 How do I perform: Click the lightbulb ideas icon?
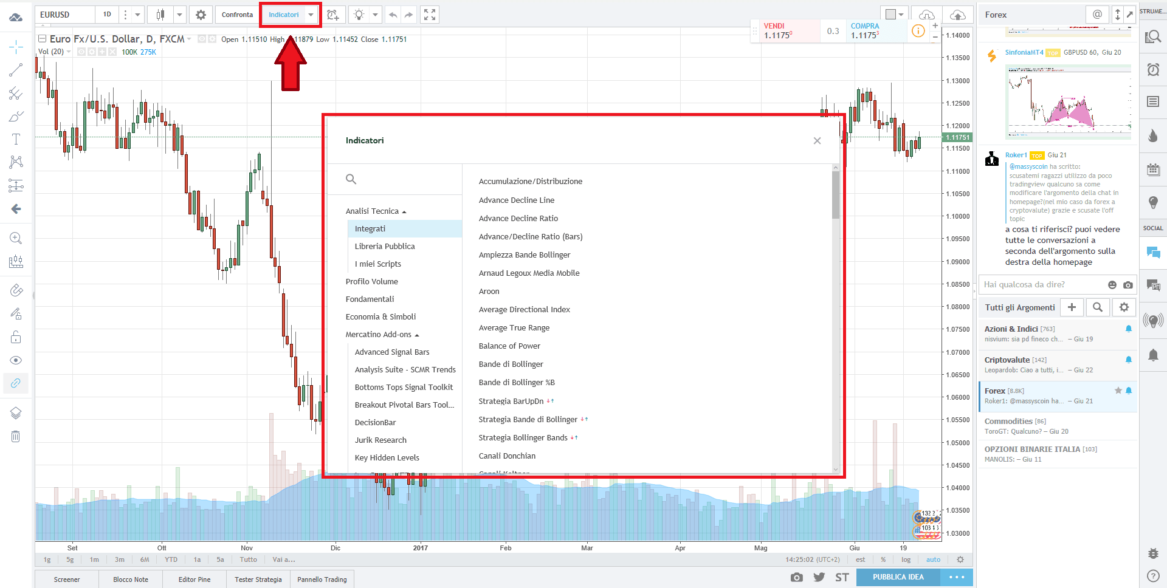click(359, 15)
